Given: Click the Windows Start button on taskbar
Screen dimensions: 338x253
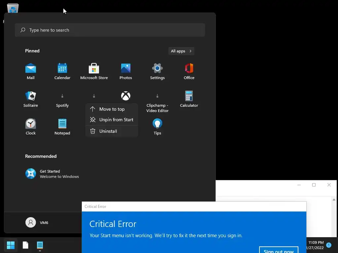Looking at the screenshot, I should [11, 245].
